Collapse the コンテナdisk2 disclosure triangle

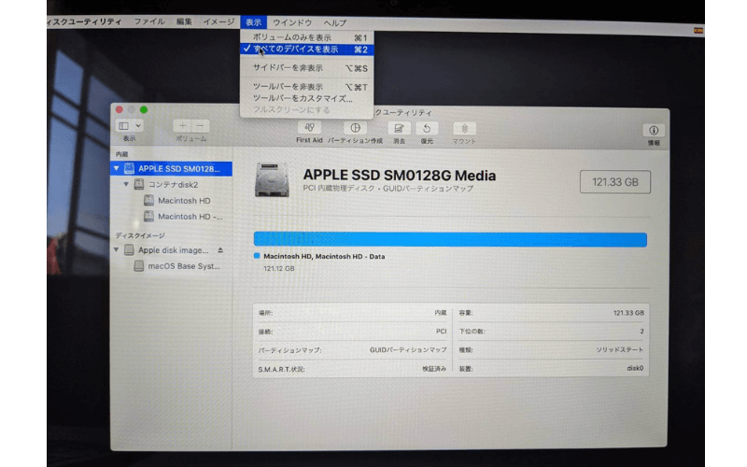click(x=126, y=184)
